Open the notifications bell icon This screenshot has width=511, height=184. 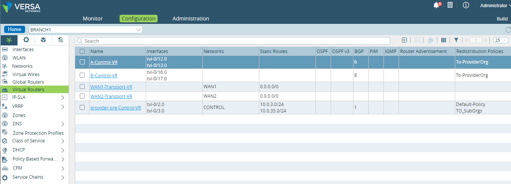437,5
